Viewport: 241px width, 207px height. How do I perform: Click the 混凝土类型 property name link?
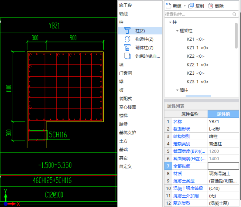pyautogui.click(x=184, y=181)
